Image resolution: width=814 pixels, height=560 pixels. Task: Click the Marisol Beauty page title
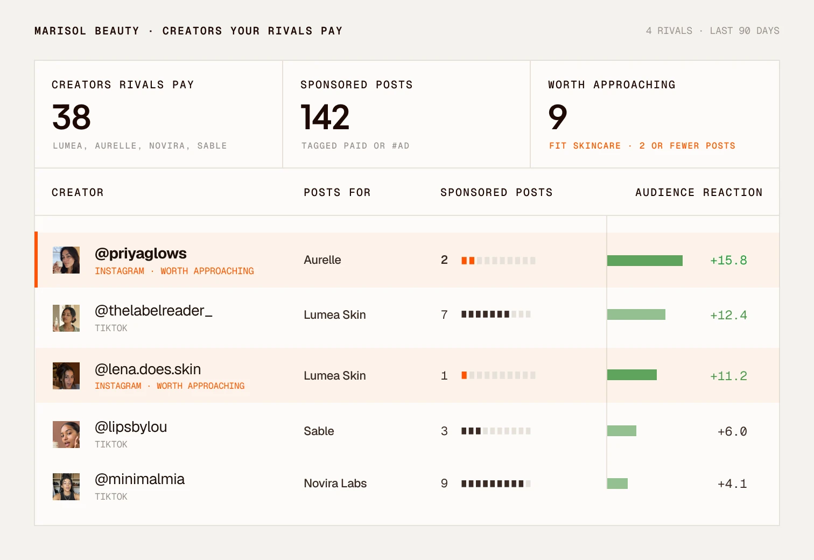coord(188,31)
